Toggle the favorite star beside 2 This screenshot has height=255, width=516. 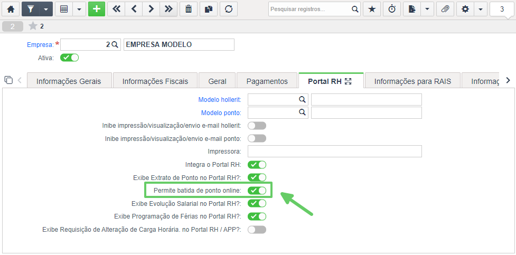(x=33, y=26)
